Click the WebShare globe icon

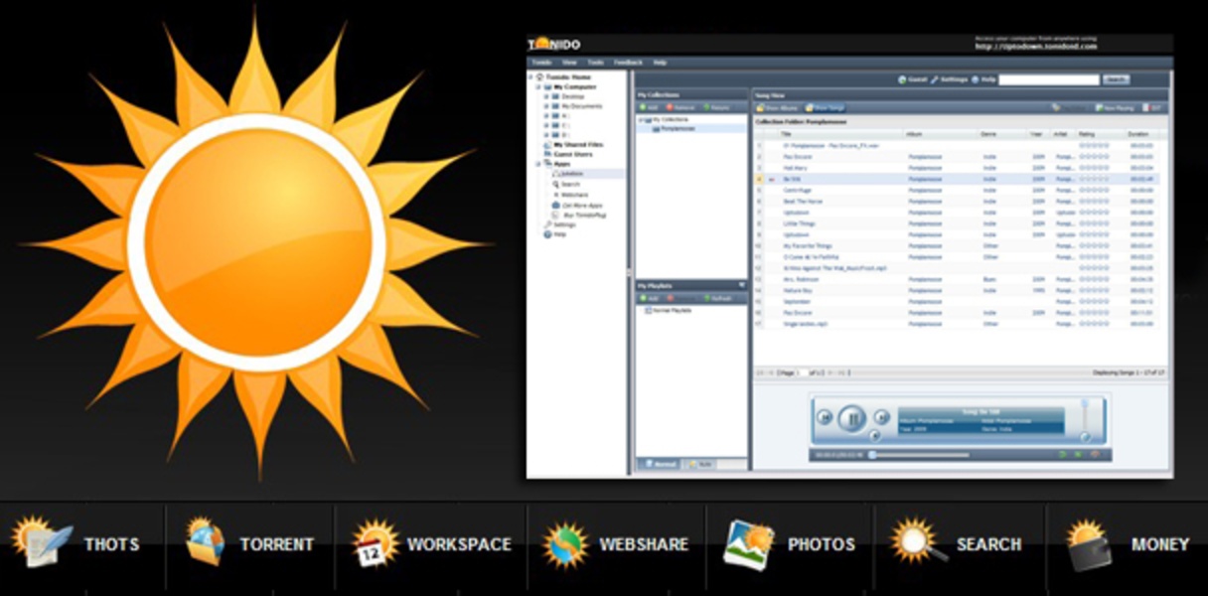pos(565,544)
